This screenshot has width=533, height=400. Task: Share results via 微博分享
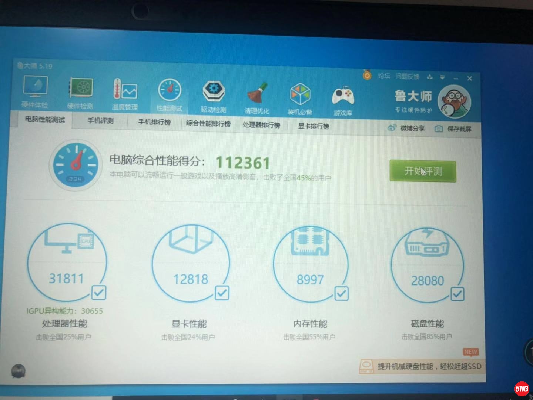click(x=406, y=128)
